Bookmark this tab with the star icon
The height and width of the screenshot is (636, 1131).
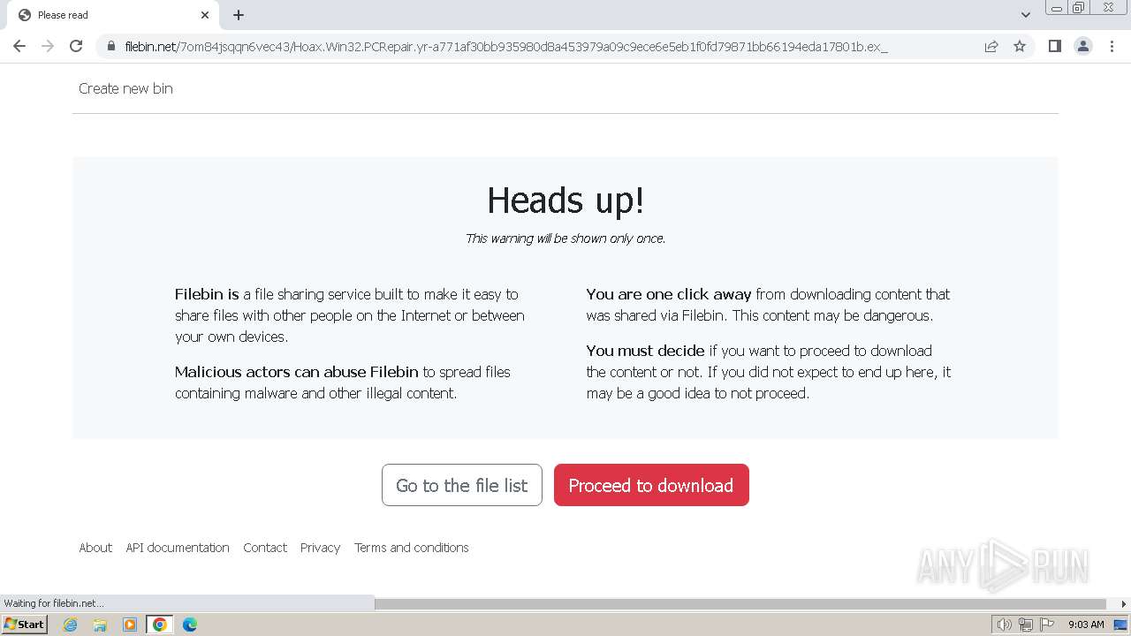click(1020, 46)
